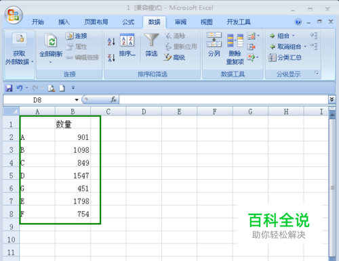This screenshot has height=261, width=339.
Task: Expand the what-if analysis dropdown arrow
Action: pyautogui.click(x=258, y=57)
